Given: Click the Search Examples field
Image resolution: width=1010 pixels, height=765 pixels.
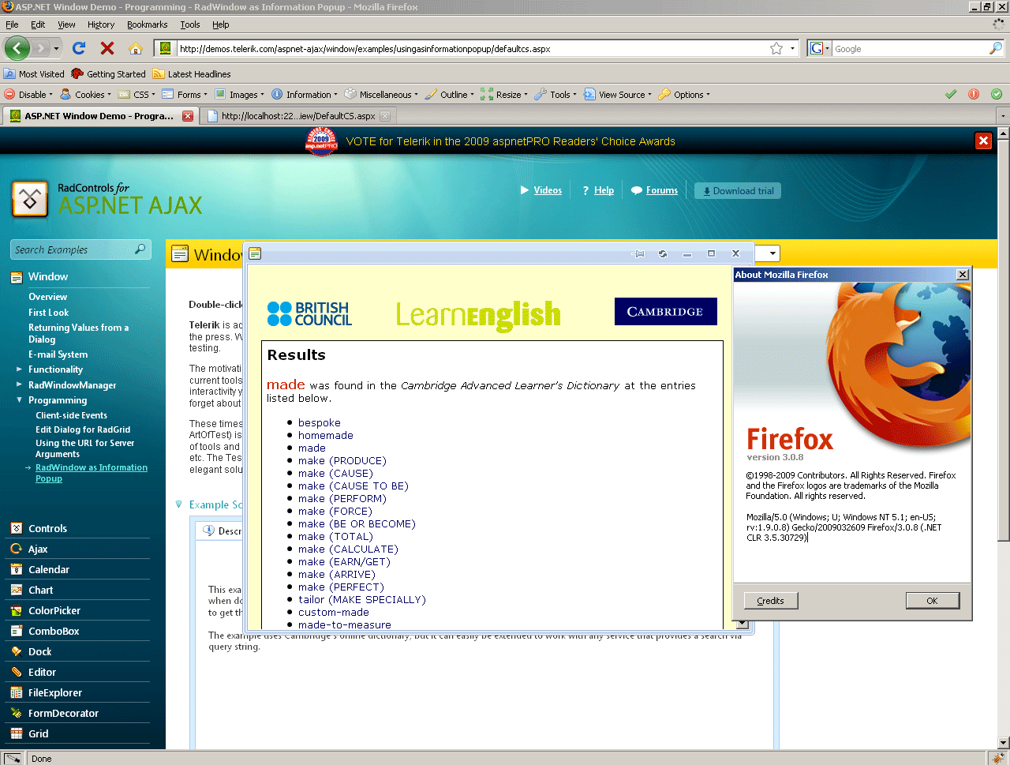Looking at the screenshot, I should (x=73, y=250).
